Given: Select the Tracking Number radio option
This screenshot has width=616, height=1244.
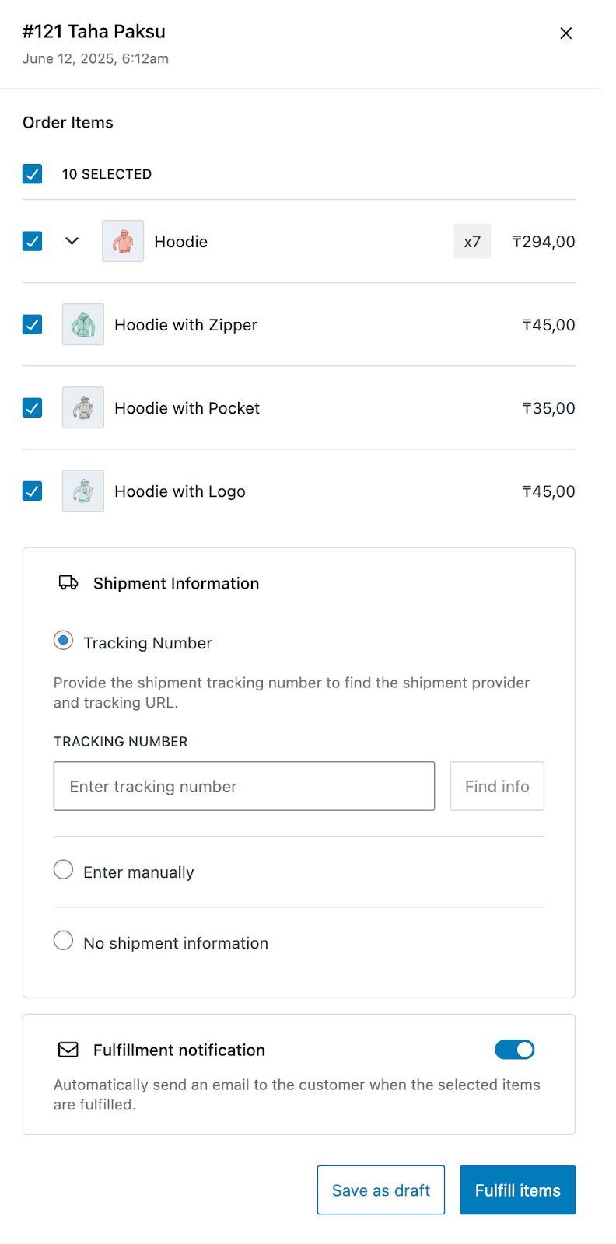Looking at the screenshot, I should pyautogui.click(x=64, y=641).
